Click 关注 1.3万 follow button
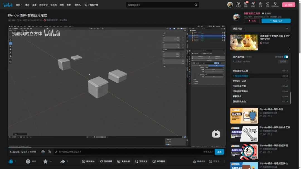 (276, 21)
